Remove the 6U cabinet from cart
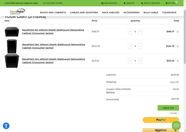The height and width of the screenshot is (132, 186). click(178, 31)
